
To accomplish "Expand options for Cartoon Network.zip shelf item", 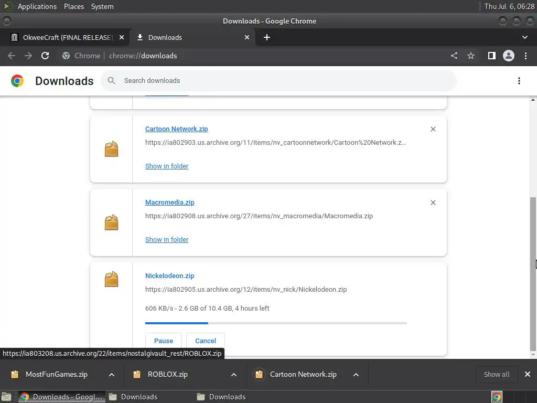I will tap(356, 375).
